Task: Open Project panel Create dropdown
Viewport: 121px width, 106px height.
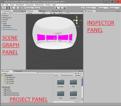Action: point(5,73)
